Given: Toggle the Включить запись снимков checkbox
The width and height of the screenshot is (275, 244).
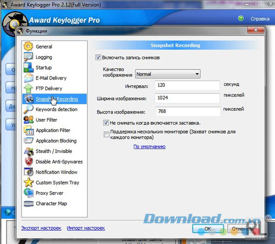Looking at the screenshot, I should point(98,57).
